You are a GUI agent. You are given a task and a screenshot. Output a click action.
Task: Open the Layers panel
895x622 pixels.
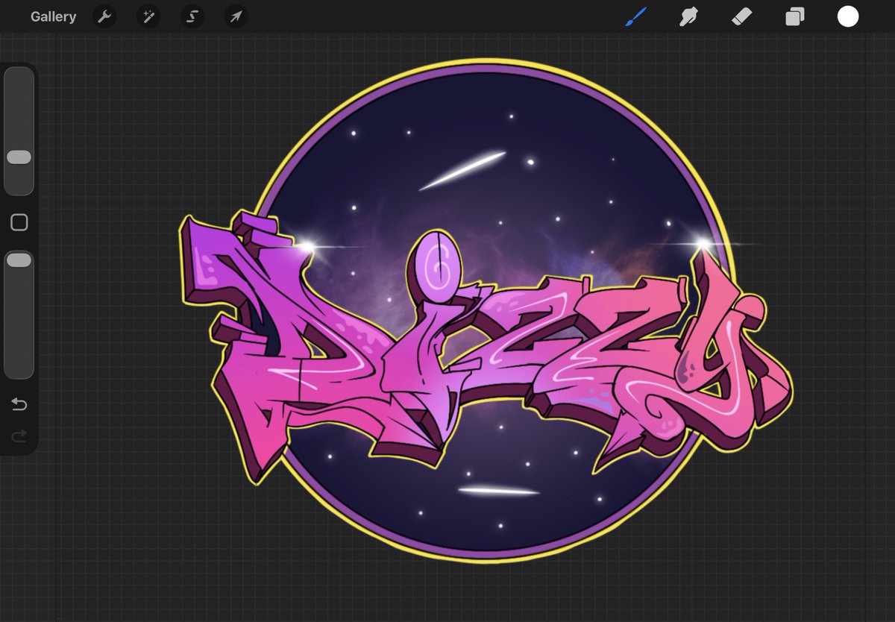pyautogui.click(x=795, y=16)
